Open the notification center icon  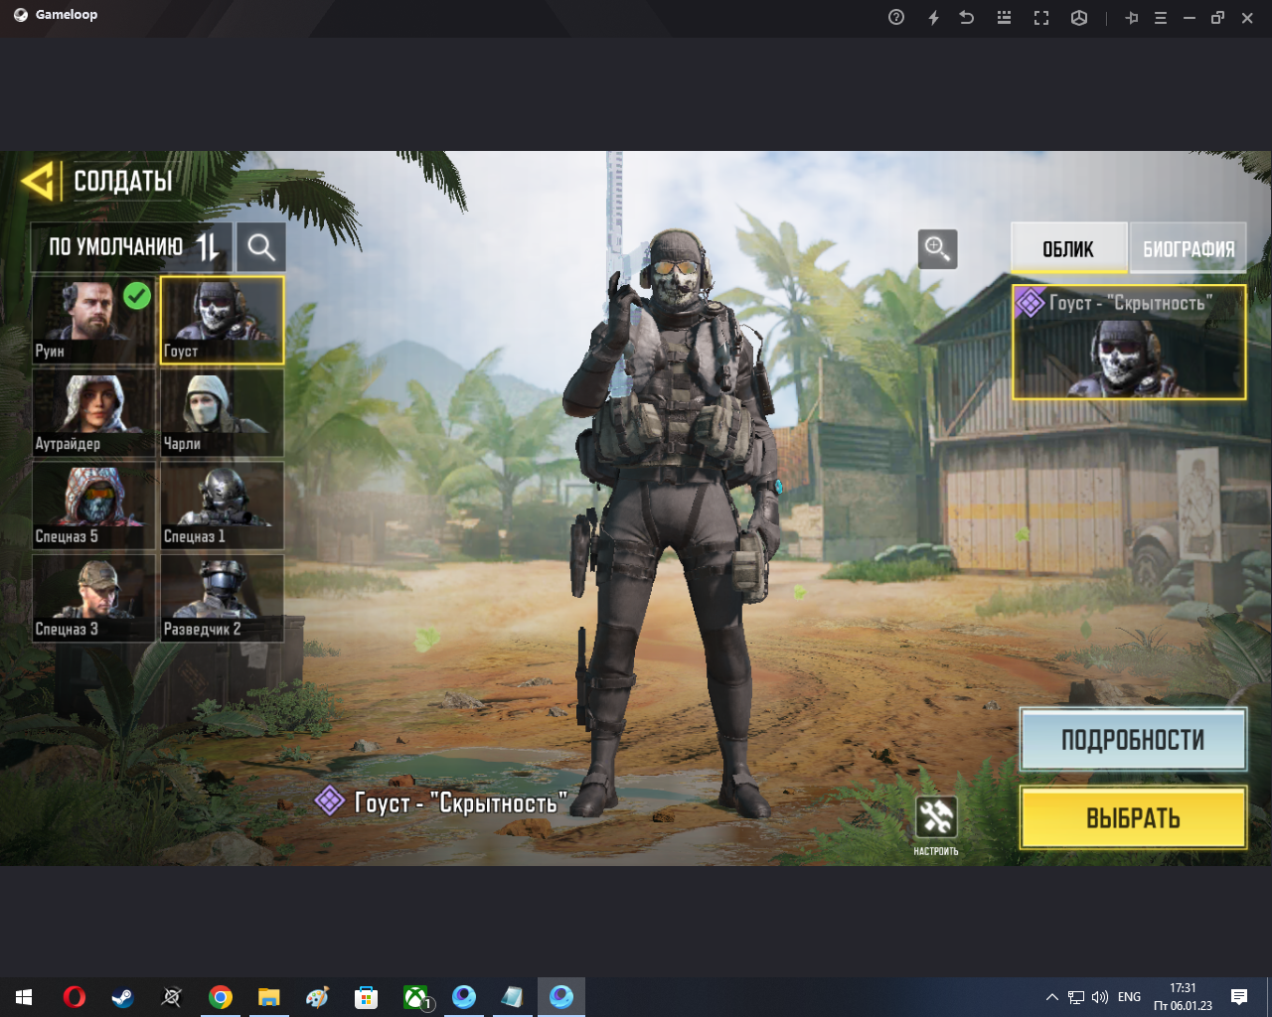1239,997
